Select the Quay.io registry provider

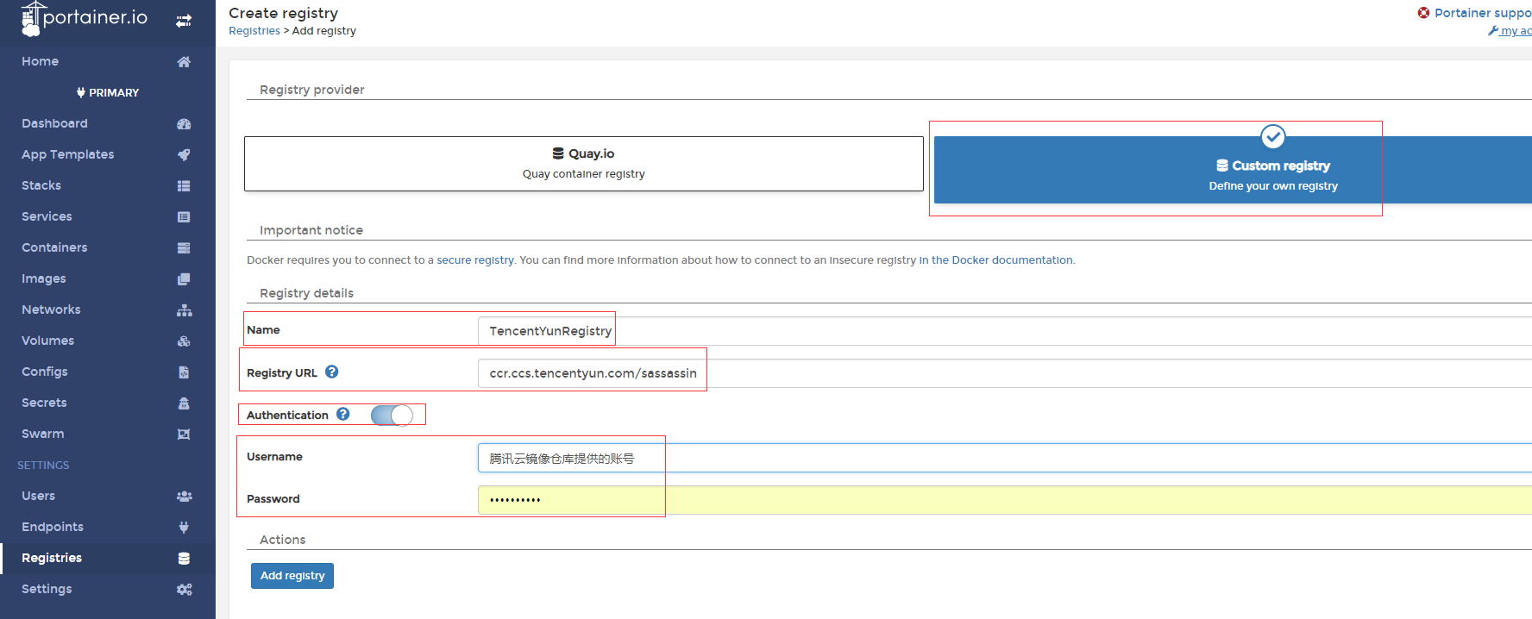point(584,164)
